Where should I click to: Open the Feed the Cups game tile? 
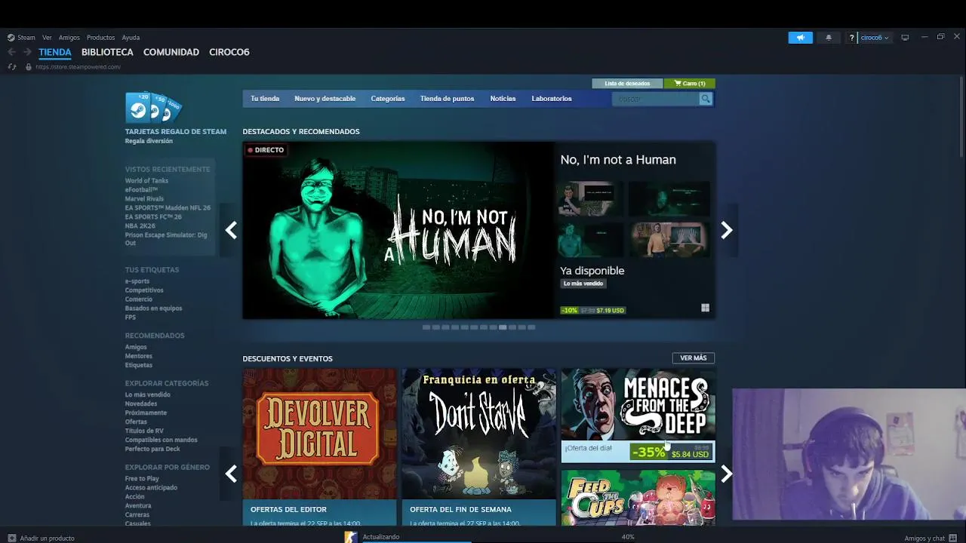(x=638, y=497)
